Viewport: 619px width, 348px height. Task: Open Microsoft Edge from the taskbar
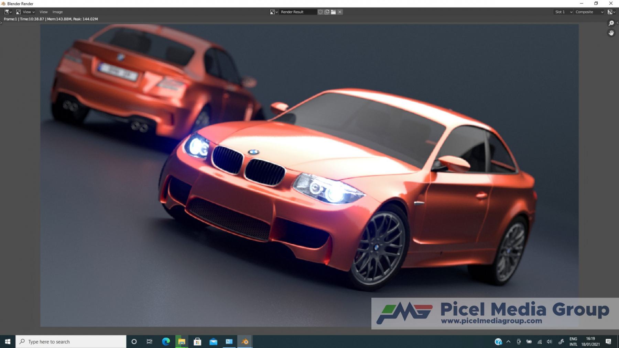[x=166, y=341]
